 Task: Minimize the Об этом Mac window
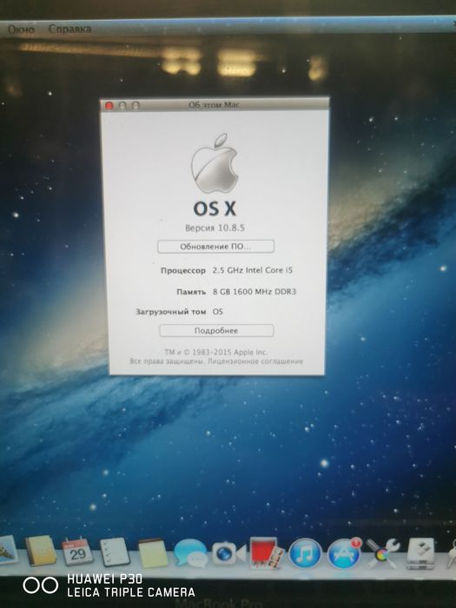(122, 105)
